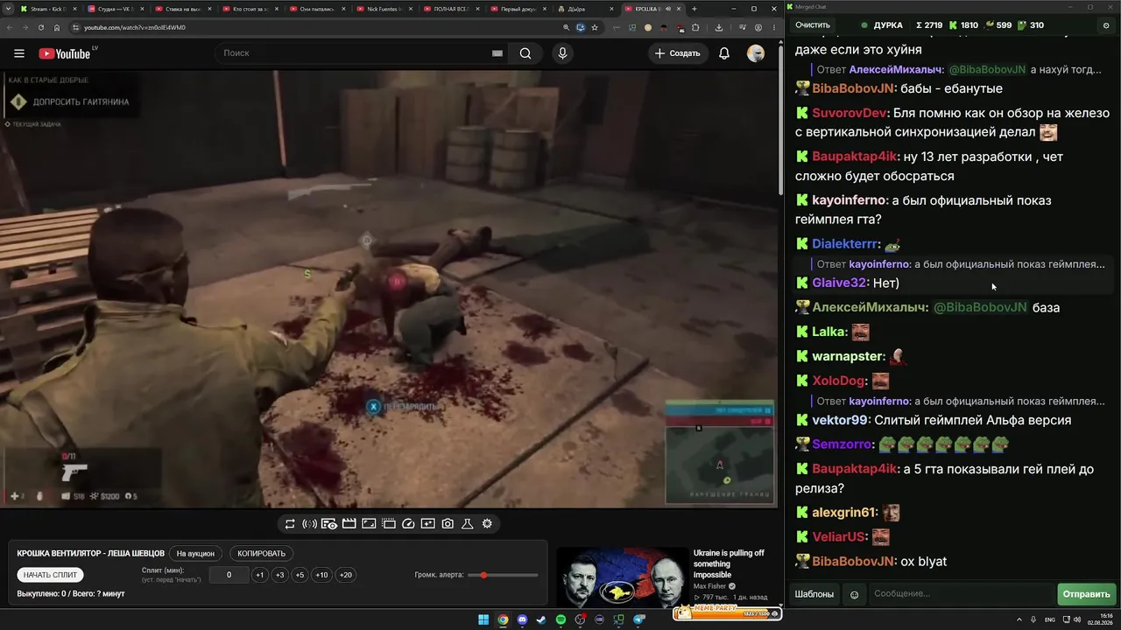Switch to the Кто стоит за... tab
Screen dimensions: 1121x630
tap(250, 9)
